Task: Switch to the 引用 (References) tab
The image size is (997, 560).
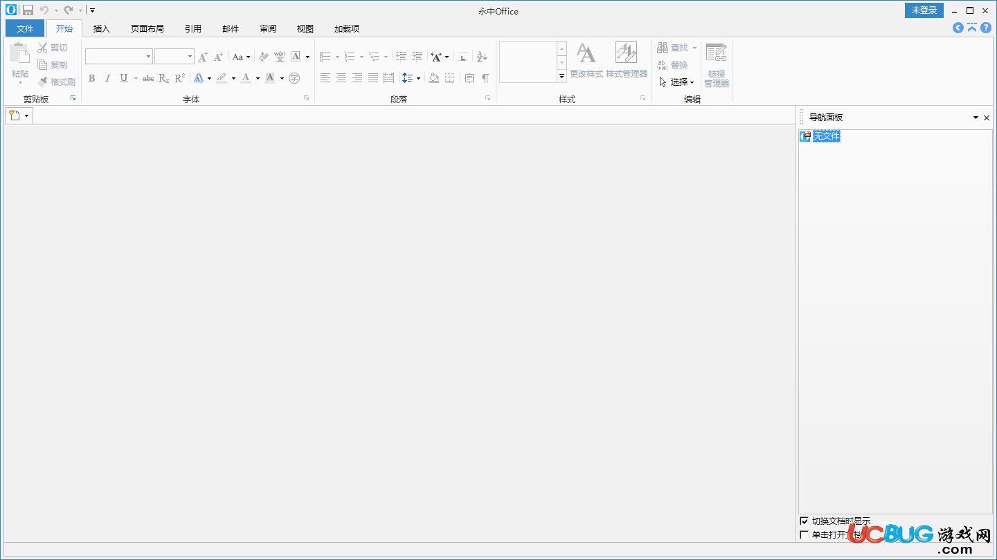Action: [193, 28]
